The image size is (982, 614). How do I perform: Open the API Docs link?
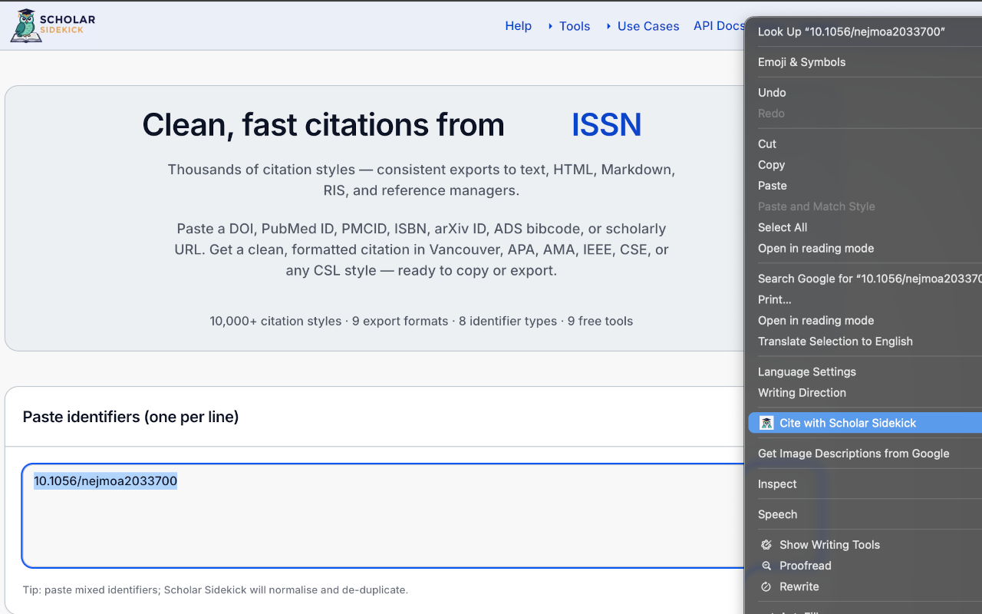[x=719, y=26]
